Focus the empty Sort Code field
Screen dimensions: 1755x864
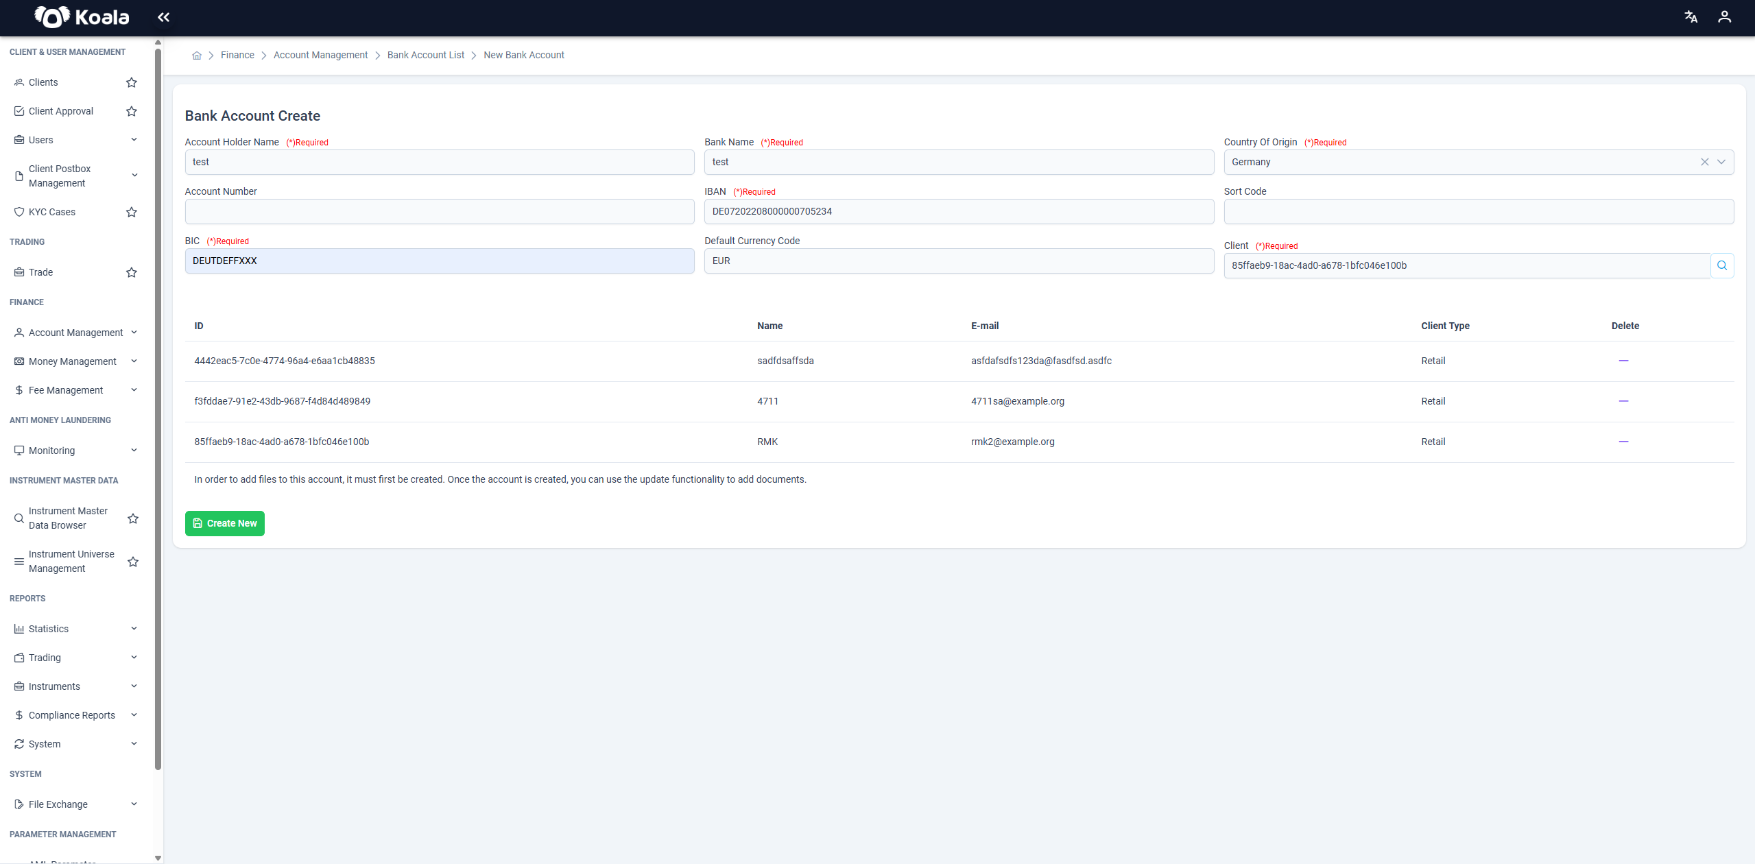pyautogui.click(x=1479, y=211)
